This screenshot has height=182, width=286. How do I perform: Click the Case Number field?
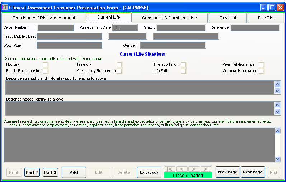[x=56, y=28]
